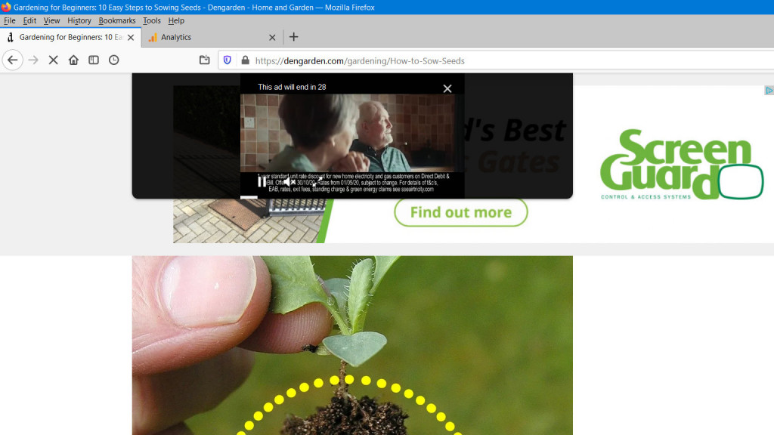Screen dimensions: 774x435
Task: Unmute the video ad sound
Action: coord(289,181)
